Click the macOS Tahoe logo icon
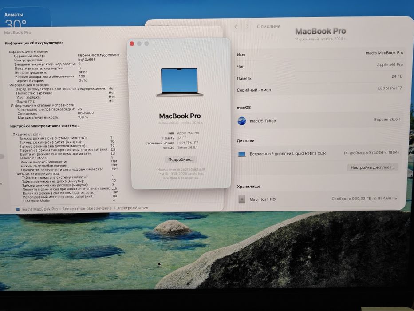This screenshot has width=414, height=311. pos(241,121)
